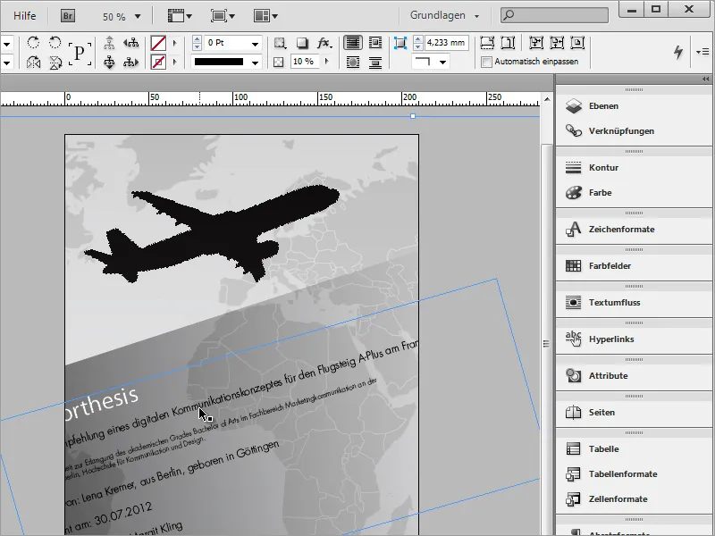Open the Adobe Bridge icon
Viewport: 715px width, 536px height.
(68, 16)
